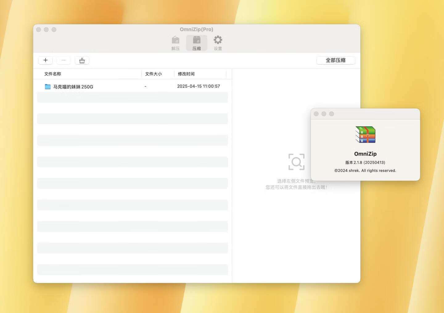Click the 全部压缩 button
Viewport: 444px width, 313px height.
[x=336, y=60]
